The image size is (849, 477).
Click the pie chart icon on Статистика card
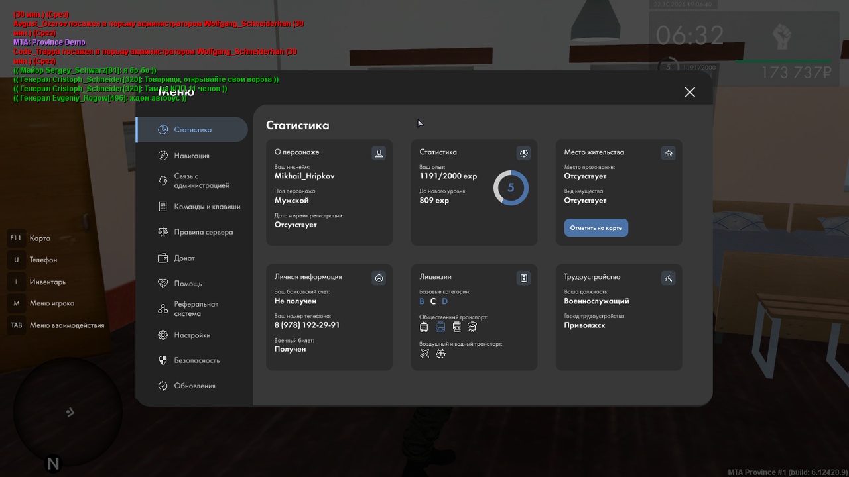coord(523,153)
